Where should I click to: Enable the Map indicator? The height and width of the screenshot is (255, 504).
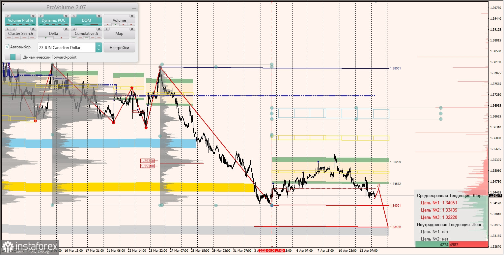119,33
